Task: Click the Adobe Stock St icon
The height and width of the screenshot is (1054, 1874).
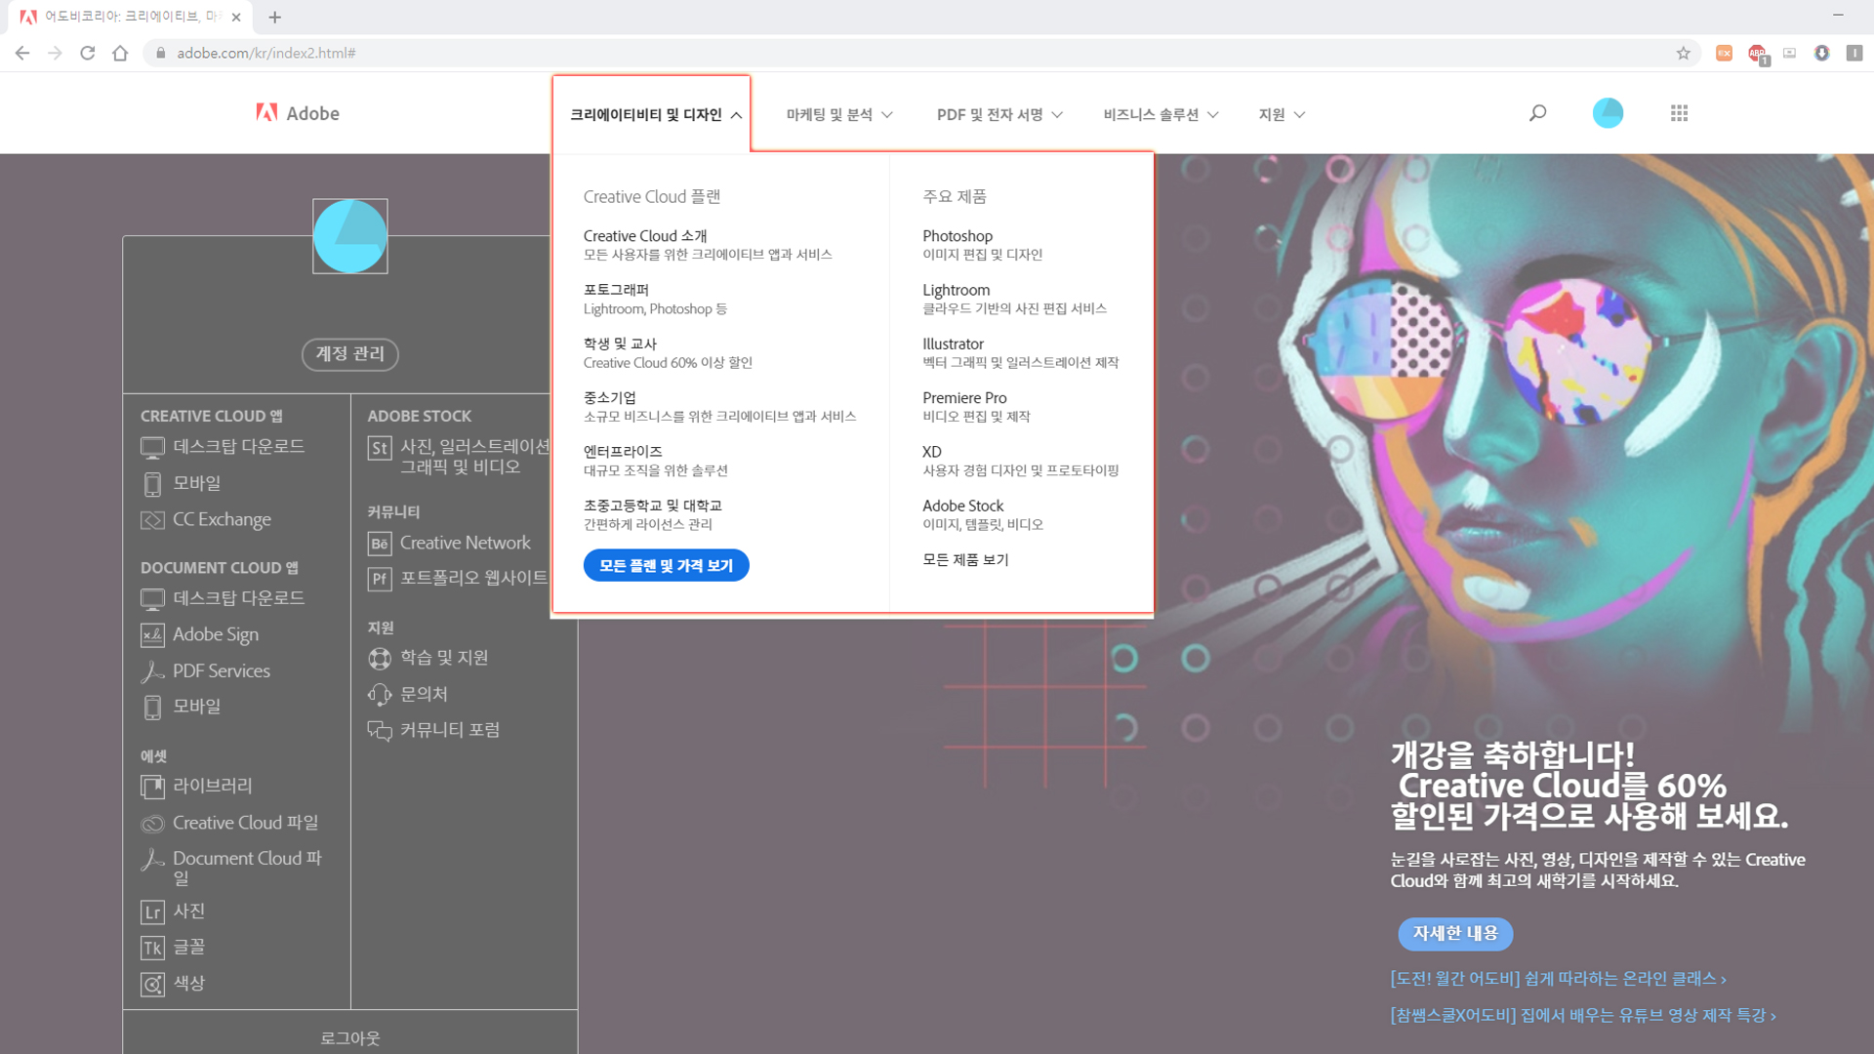Action: click(380, 448)
